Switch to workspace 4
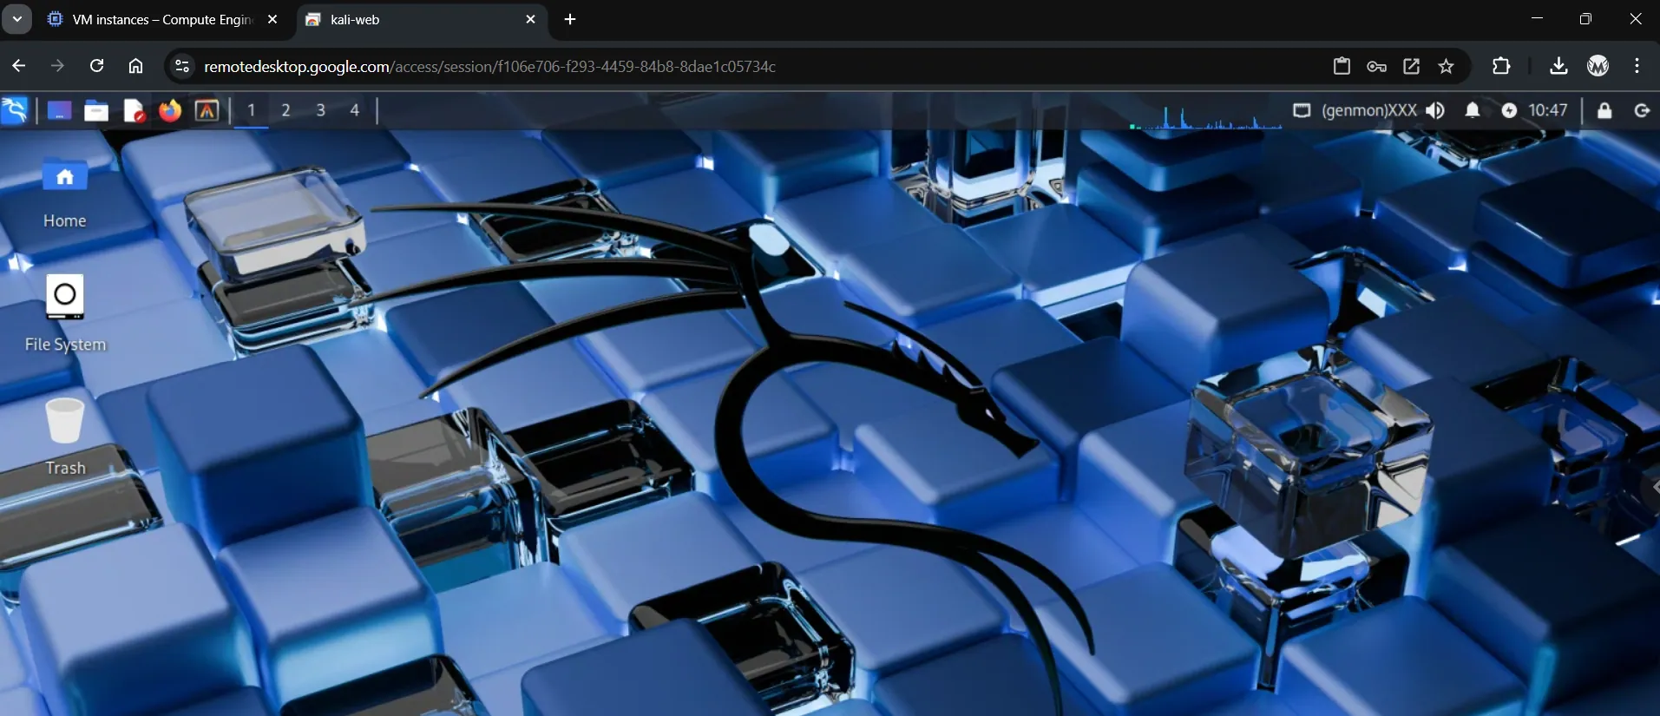The width and height of the screenshot is (1660, 716). point(354,110)
